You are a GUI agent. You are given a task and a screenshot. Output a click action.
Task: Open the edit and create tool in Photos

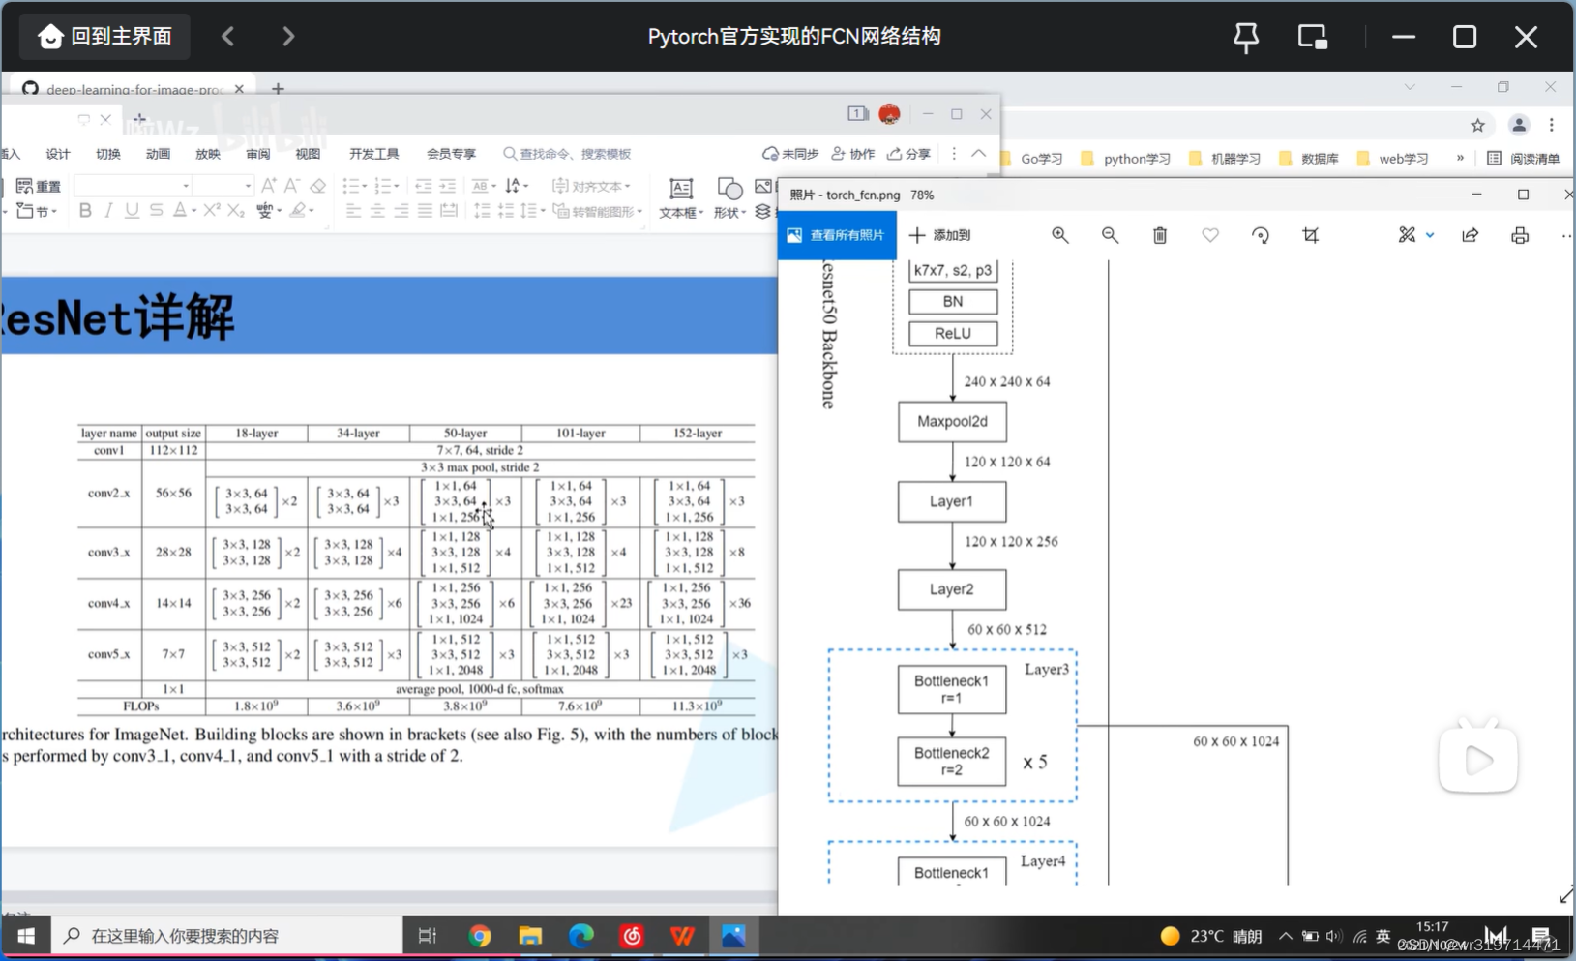click(x=1407, y=235)
